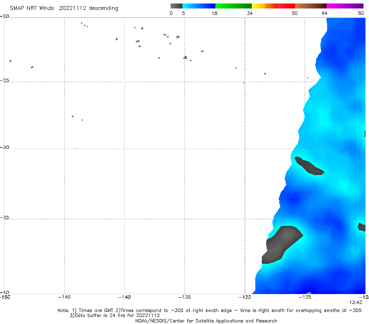
Task: Click the "SMAP NRT Winds" title text
Action: pos(32,8)
